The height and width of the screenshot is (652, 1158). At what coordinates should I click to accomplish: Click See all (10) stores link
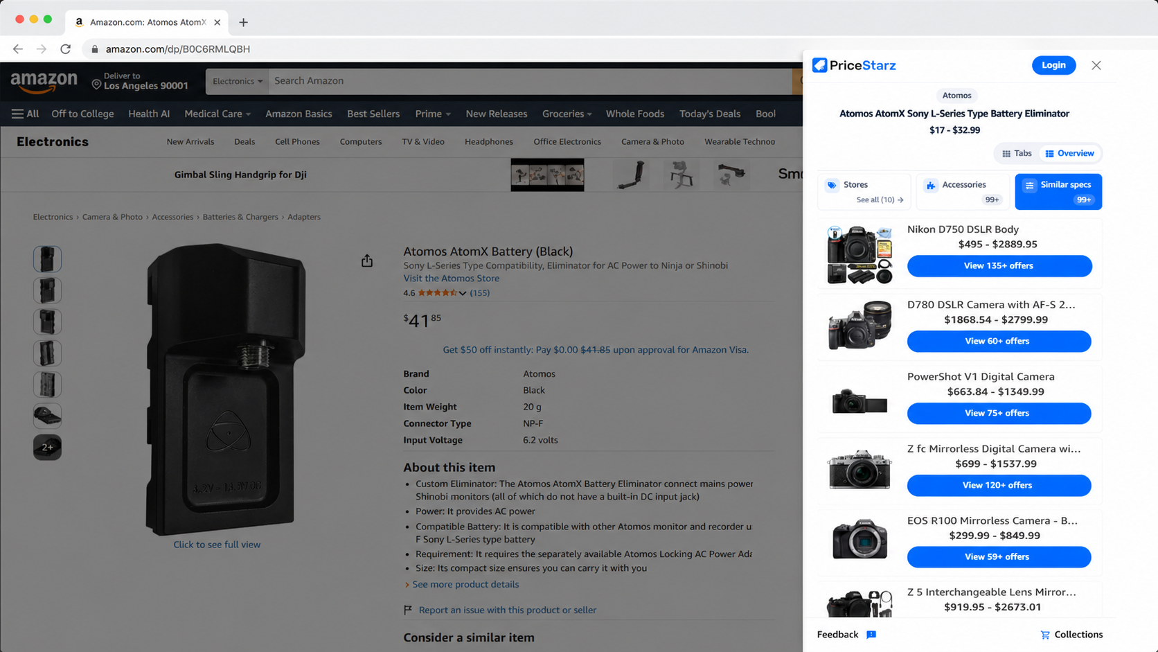pos(880,200)
